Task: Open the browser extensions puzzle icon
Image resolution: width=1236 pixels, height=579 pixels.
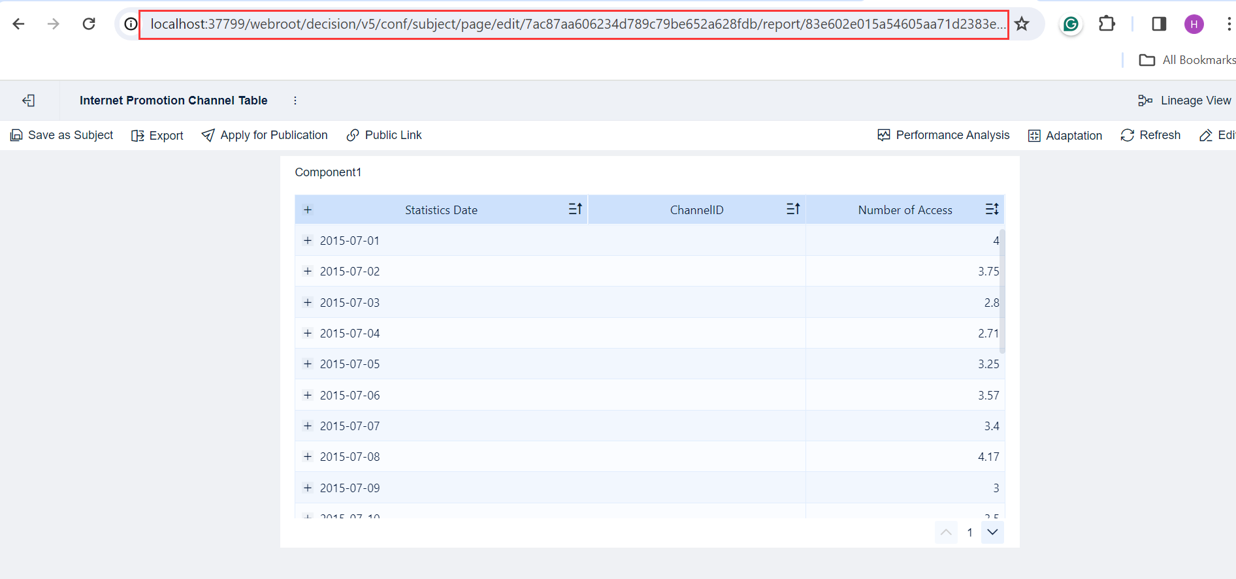Action: tap(1107, 24)
